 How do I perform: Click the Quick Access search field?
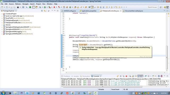(152, 7)
